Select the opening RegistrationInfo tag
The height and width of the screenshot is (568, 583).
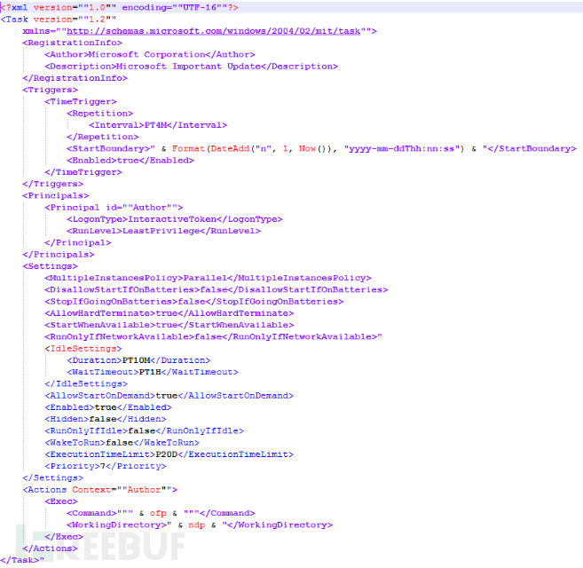click(x=72, y=43)
